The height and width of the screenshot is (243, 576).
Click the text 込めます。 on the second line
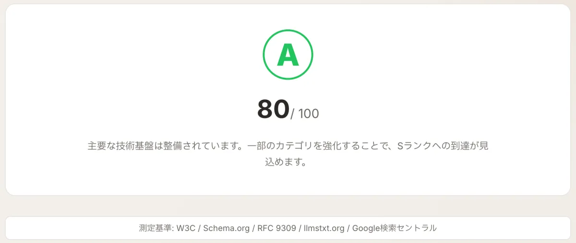click(286, 162)
